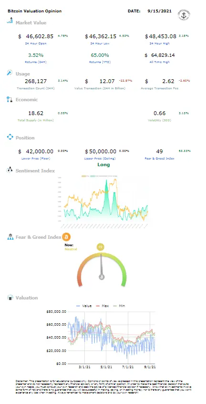
Task: Click the 48,453.08 high price
Action: coord(162,36)
